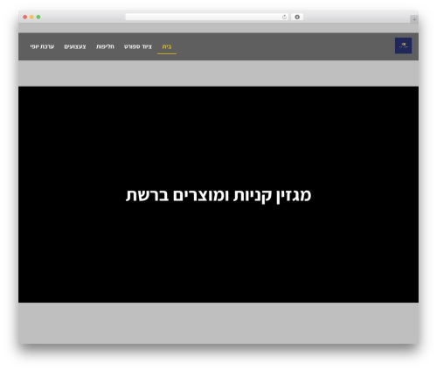
Task: Go to the חליפות menu item
Action: tap(105, 46)
